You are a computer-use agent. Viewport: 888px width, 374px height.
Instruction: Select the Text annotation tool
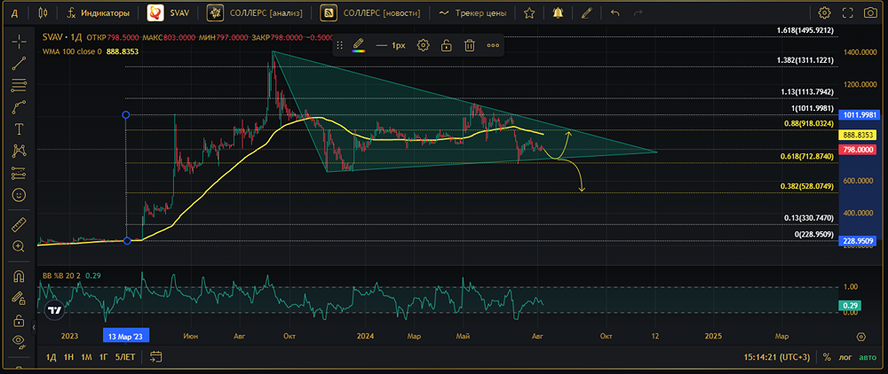point(18,129)
